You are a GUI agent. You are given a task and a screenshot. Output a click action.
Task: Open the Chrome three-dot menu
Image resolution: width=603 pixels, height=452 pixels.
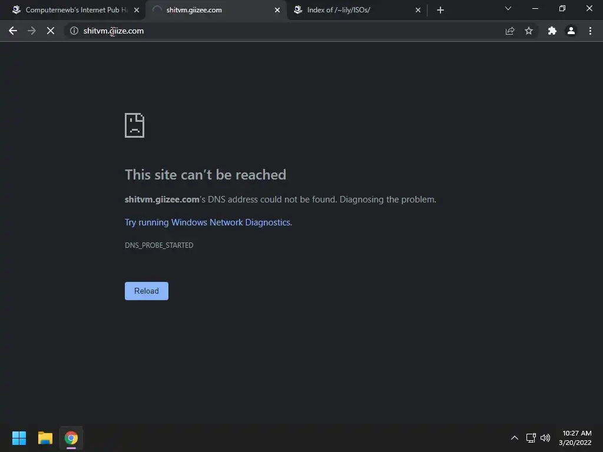click(x=590, y=31)
